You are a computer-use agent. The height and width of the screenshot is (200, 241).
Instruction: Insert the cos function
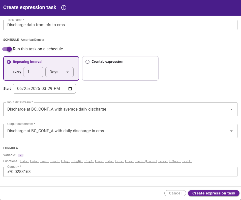[x=119, y=161]
